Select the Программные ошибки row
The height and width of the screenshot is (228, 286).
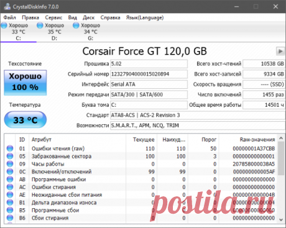141,180
